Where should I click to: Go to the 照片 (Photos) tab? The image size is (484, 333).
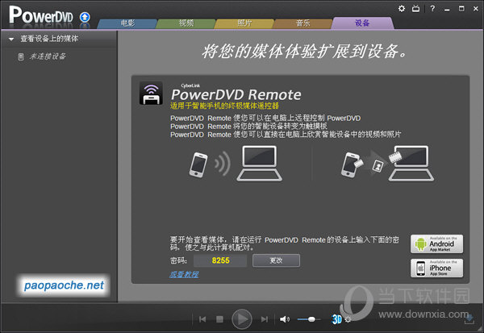pos(244,23)
